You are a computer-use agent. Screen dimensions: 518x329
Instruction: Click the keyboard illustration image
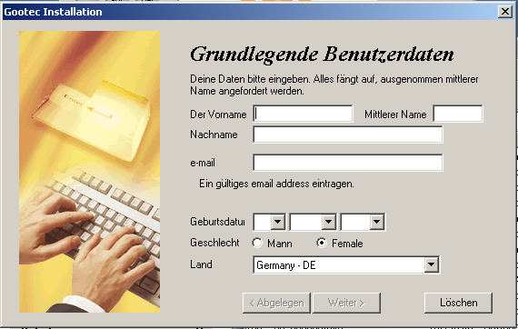click(x=90, y=172)
